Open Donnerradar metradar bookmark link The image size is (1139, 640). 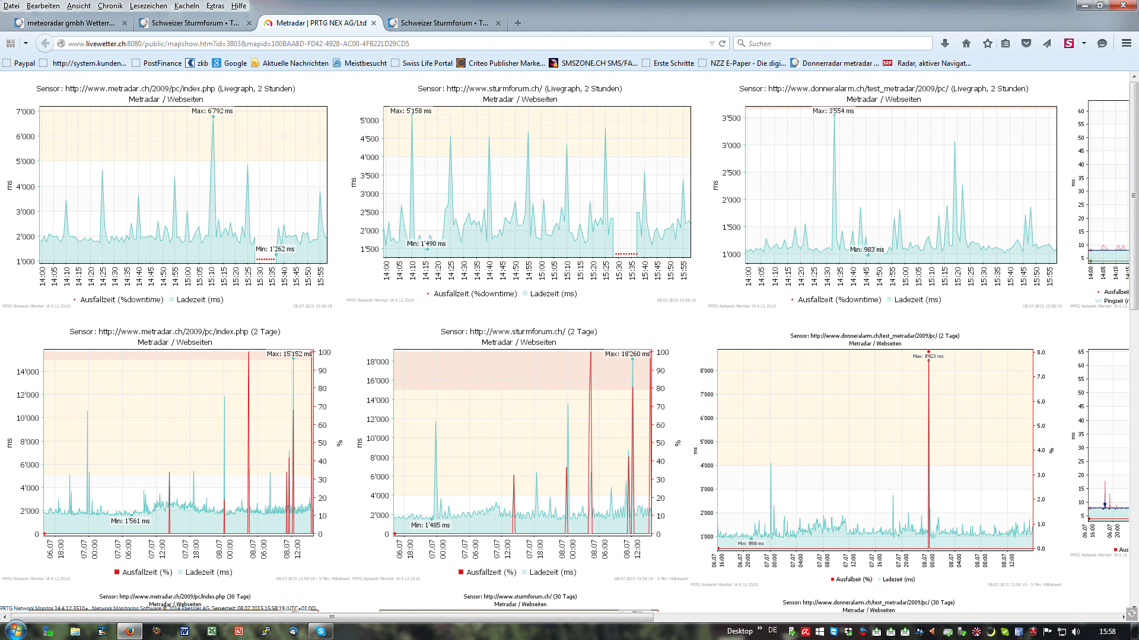coord(839,63)
